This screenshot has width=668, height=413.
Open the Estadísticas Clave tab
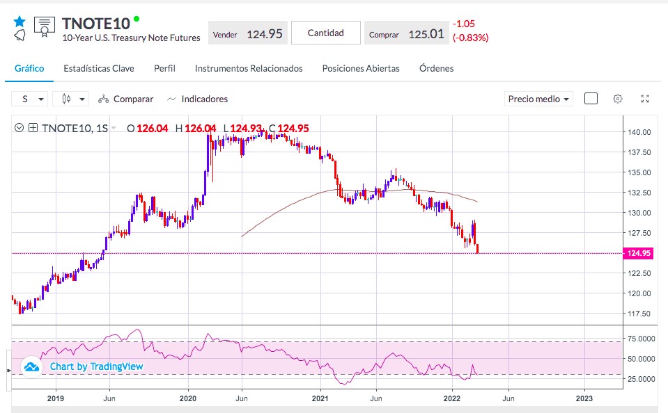point(99,68)
